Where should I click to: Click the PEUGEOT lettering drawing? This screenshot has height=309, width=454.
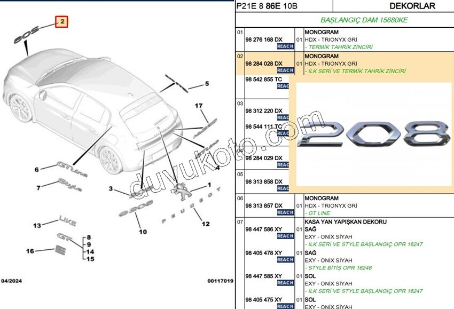(x=191, y=205)
